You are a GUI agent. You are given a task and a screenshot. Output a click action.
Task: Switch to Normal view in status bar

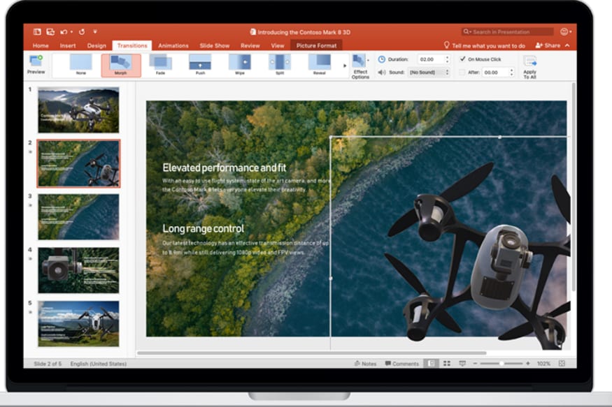click(431, 364)
